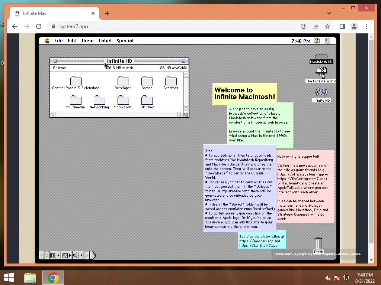The width and height of the screenshot is (381, 285).
Task: Select The Outside World icon
Action: [321, 75]
